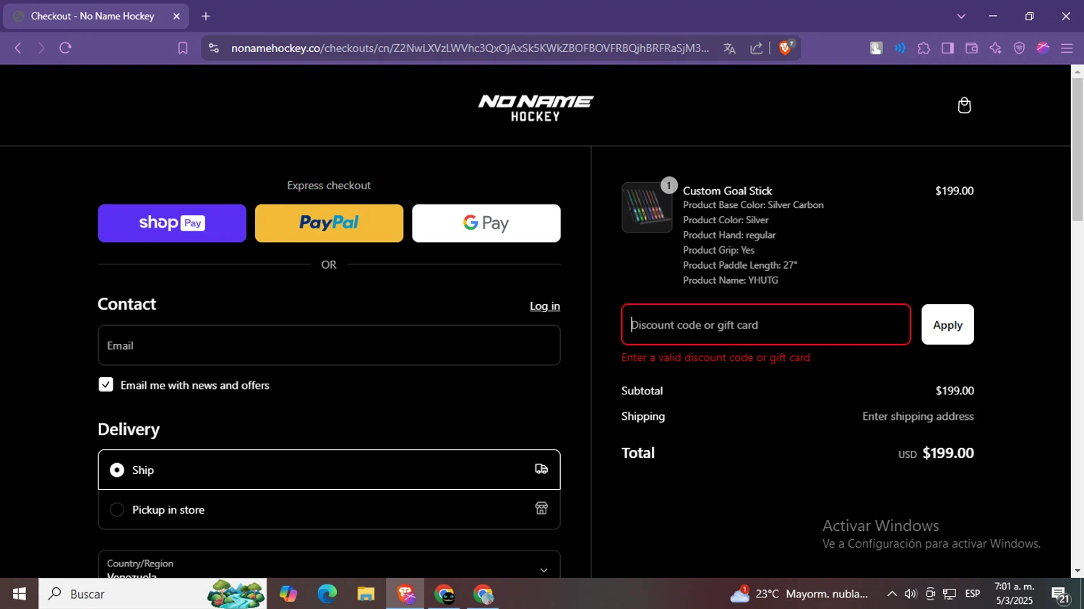The image size is (1084, 609).
Task: Pay with Shop Pay button
Action: point(172,223)
